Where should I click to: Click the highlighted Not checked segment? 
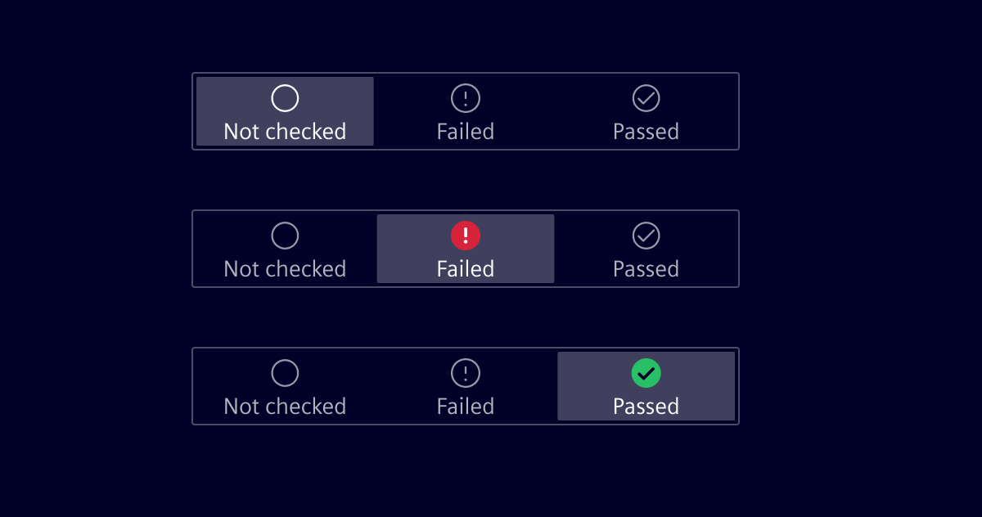(284, 111)
